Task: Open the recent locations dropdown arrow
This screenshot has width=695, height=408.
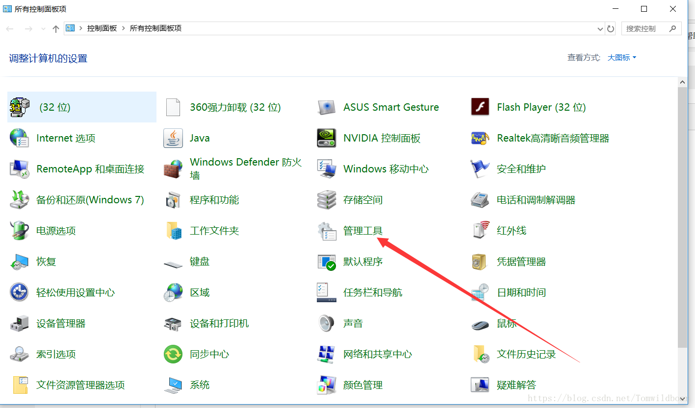Action: (x=43, y=29)
